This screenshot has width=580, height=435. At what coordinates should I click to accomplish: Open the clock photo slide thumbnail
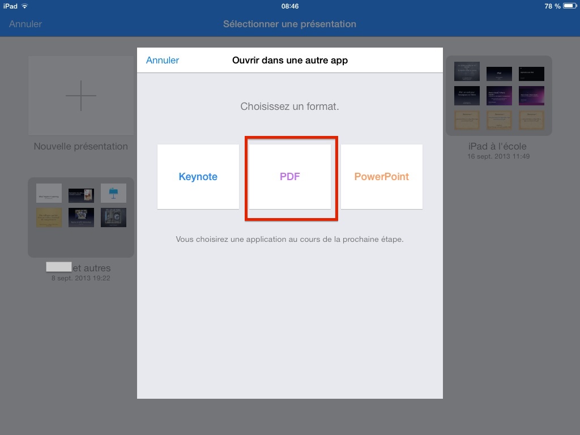point(113,217)
